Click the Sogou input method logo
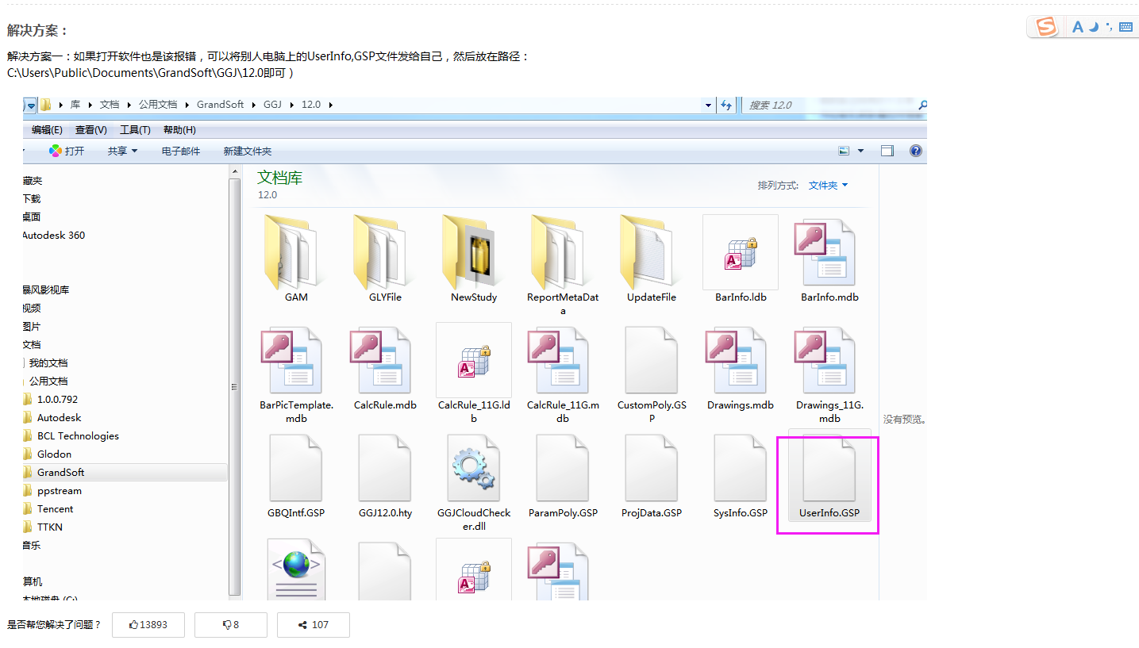 pyautogui.click(x=1046, y=27)
